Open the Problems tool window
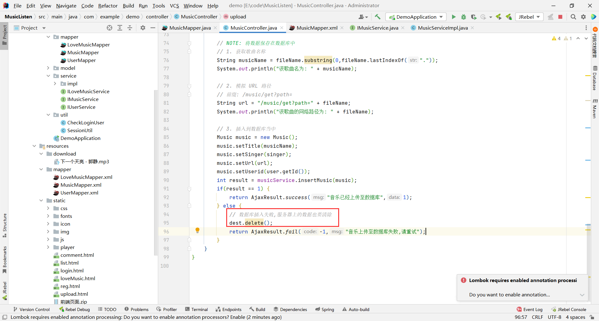The height and width of the screenshot is (321, 599). point(136,309)
